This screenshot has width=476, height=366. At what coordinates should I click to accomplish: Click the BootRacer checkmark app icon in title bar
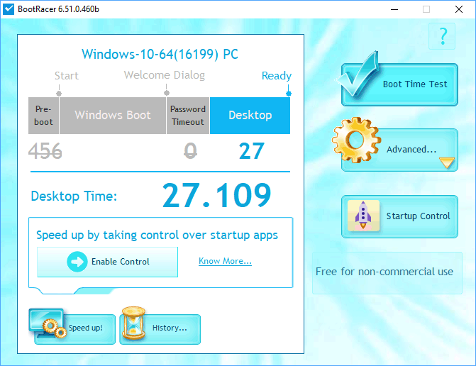click(x=9, y=9)
